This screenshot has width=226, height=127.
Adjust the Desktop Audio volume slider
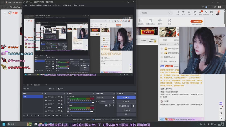coord(82,111)
